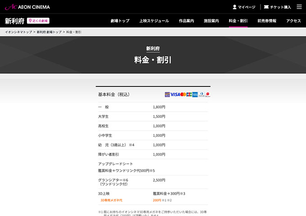Click the 幼児（3歳以上）※4 row label
Screen dimensions: 306x216
coord(116,145)
